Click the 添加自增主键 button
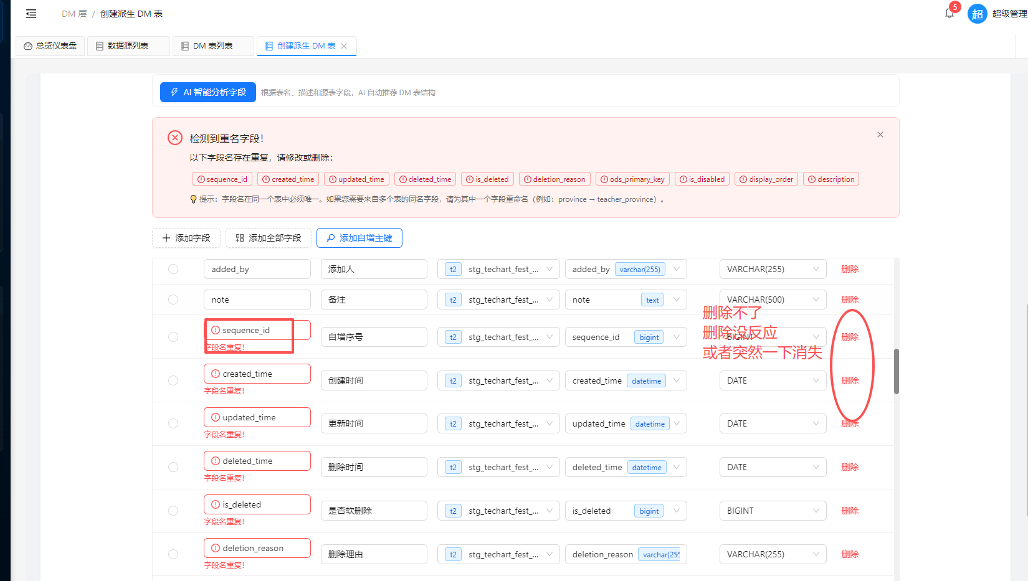This screenshot has height=581, width=1028. [359, 238]
